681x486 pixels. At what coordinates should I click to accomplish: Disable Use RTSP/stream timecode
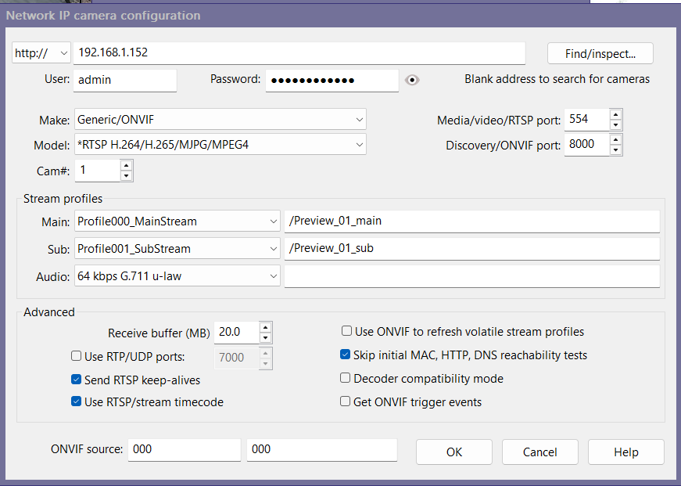(77, 402)
